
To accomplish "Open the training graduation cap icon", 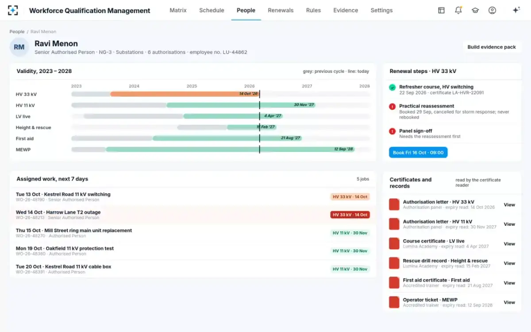I will 475,10.
